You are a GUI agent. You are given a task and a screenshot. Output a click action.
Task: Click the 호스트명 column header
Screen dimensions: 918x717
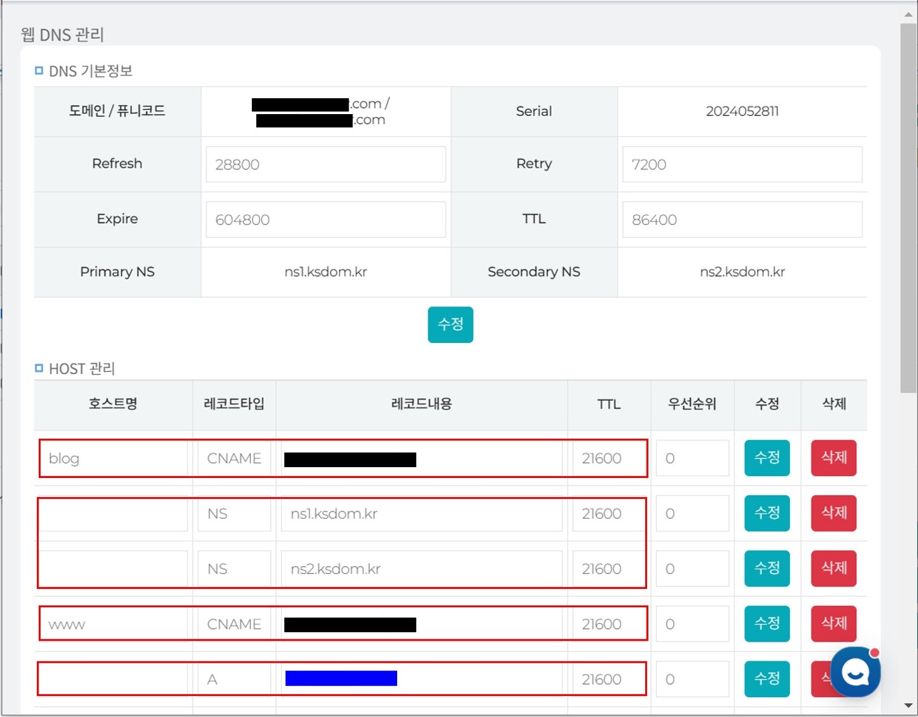(x=113, y=403)
